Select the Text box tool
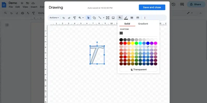This screenshot has height=103, width=207. click(x=108, y=18)
